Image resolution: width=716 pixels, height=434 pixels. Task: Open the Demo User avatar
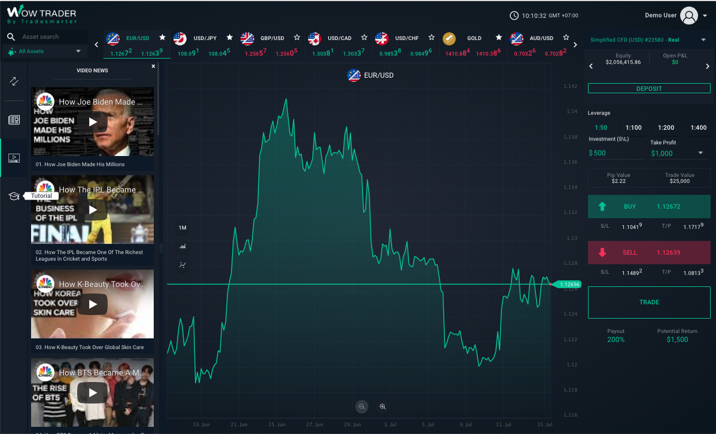(x=689, y=16)
